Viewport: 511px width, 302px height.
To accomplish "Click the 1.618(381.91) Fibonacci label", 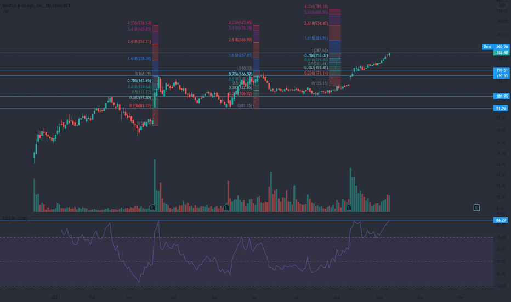I will 316,38.
